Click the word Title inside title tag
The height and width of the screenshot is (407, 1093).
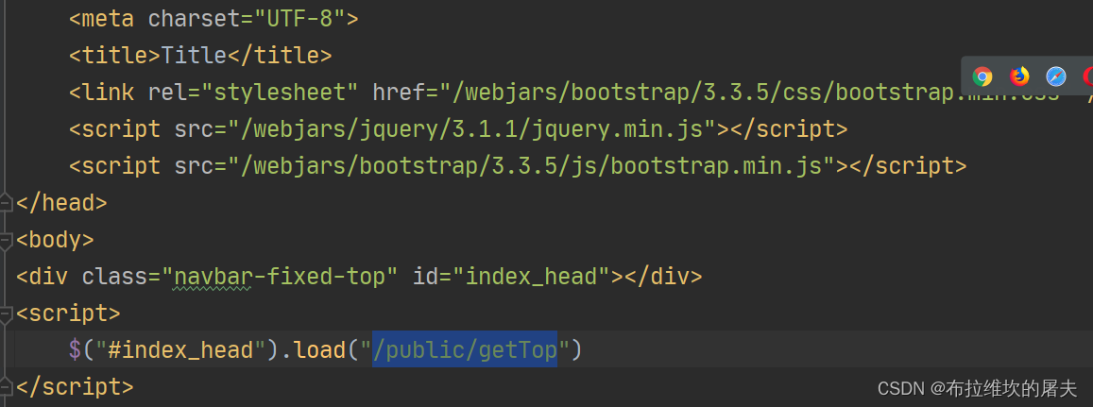coord(194,56)
